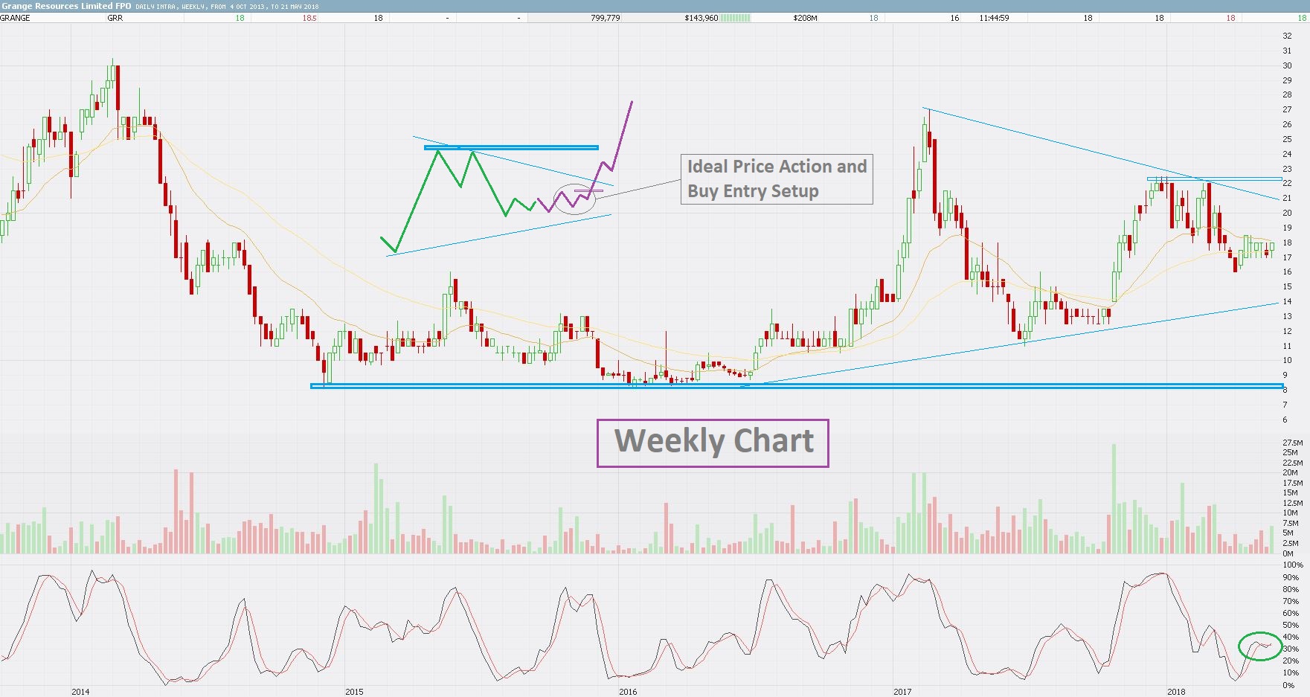This screenshot has height=697, width=1310.
Task: Click the $208M market cap cell
Action: 805,18
